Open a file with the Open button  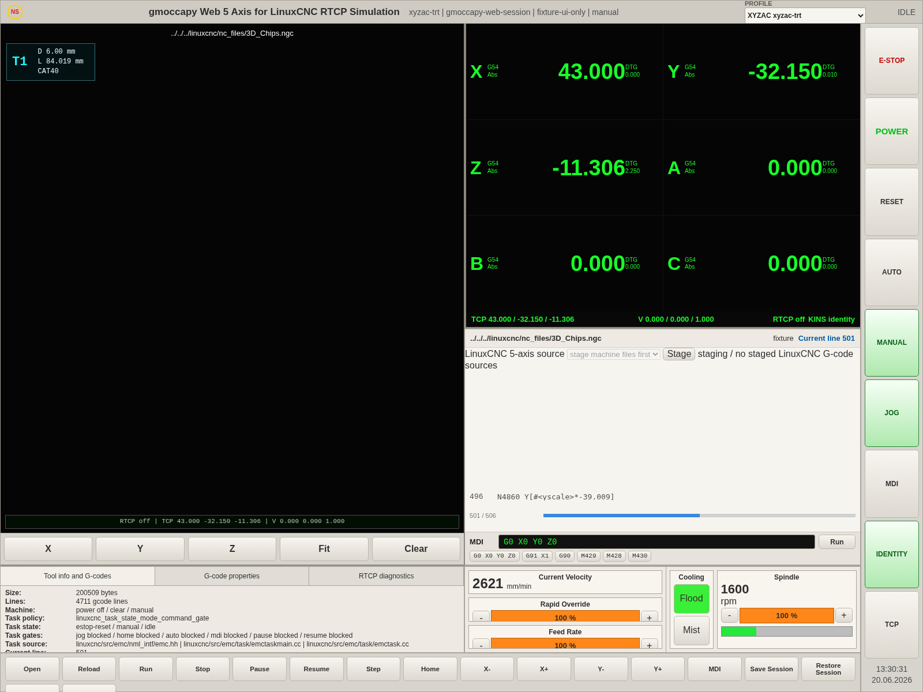click(x=32, y=669)
